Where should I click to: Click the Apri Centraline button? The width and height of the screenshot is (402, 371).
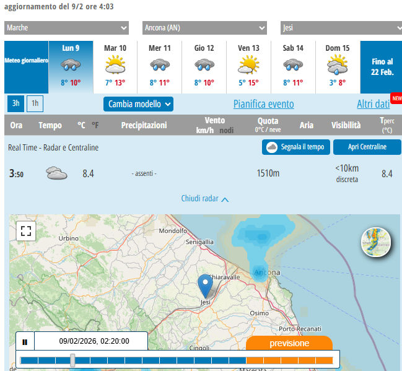pos(367,147)
